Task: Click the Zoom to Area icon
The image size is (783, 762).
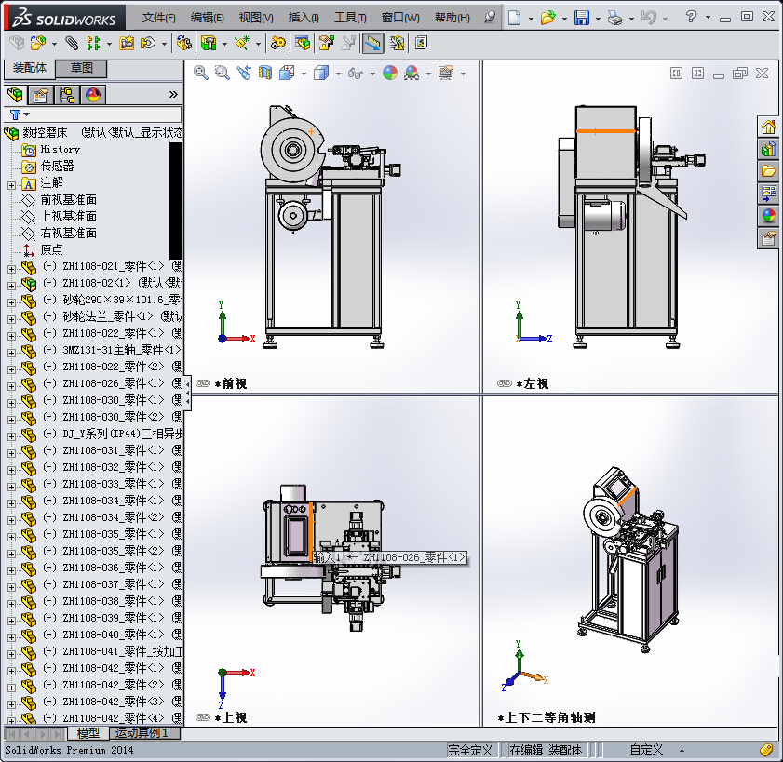Action: click(223, 74)
